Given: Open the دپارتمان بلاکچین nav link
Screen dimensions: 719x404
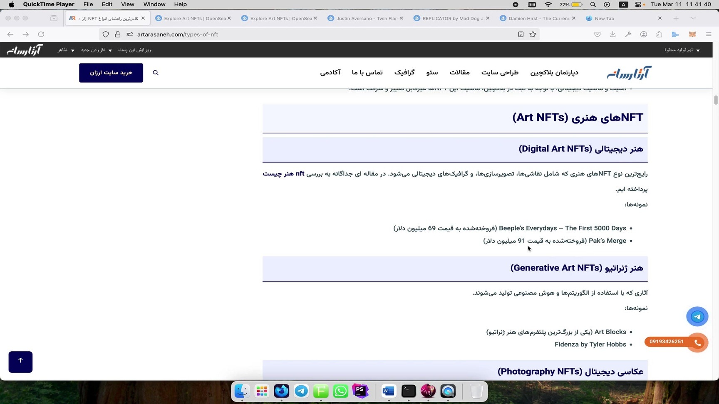Looking at the screenshot, I should [554, 73].
